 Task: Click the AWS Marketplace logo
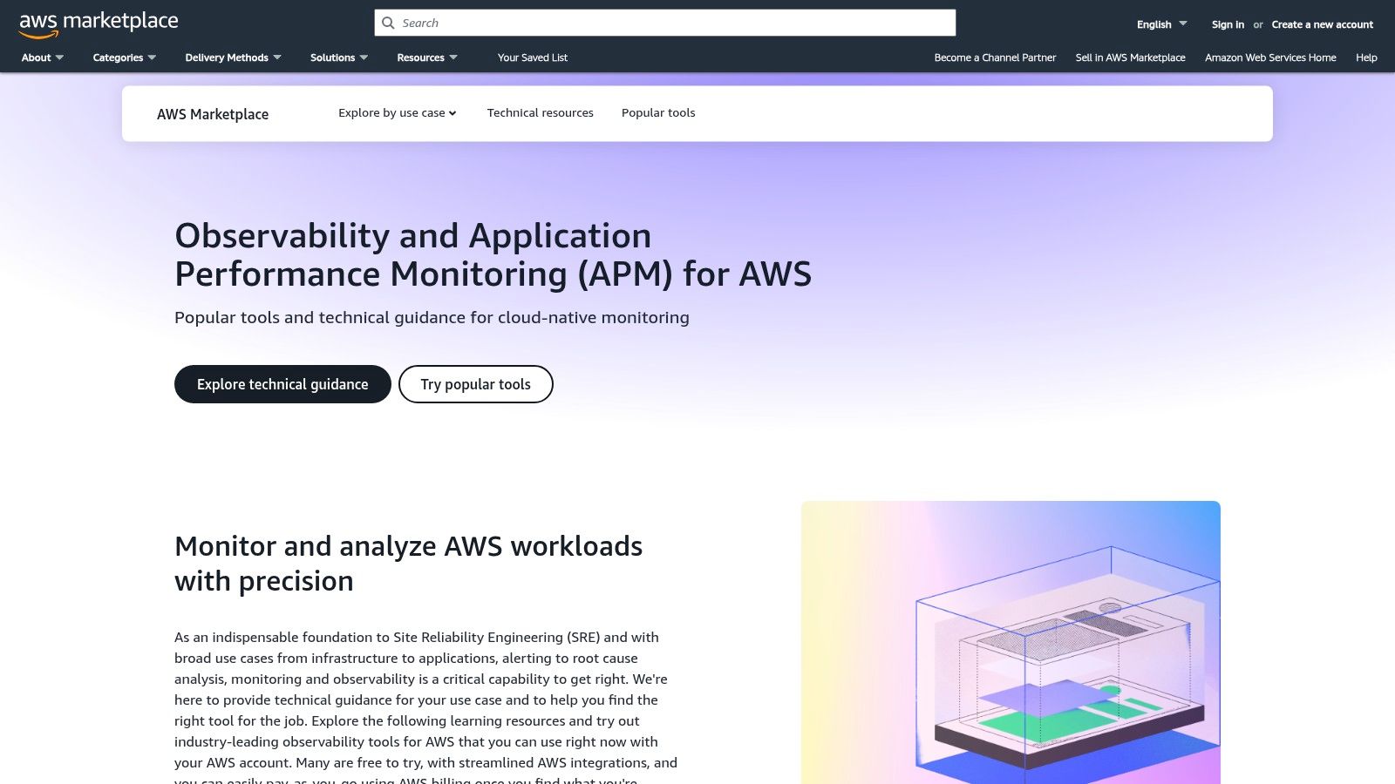[99, 24]
